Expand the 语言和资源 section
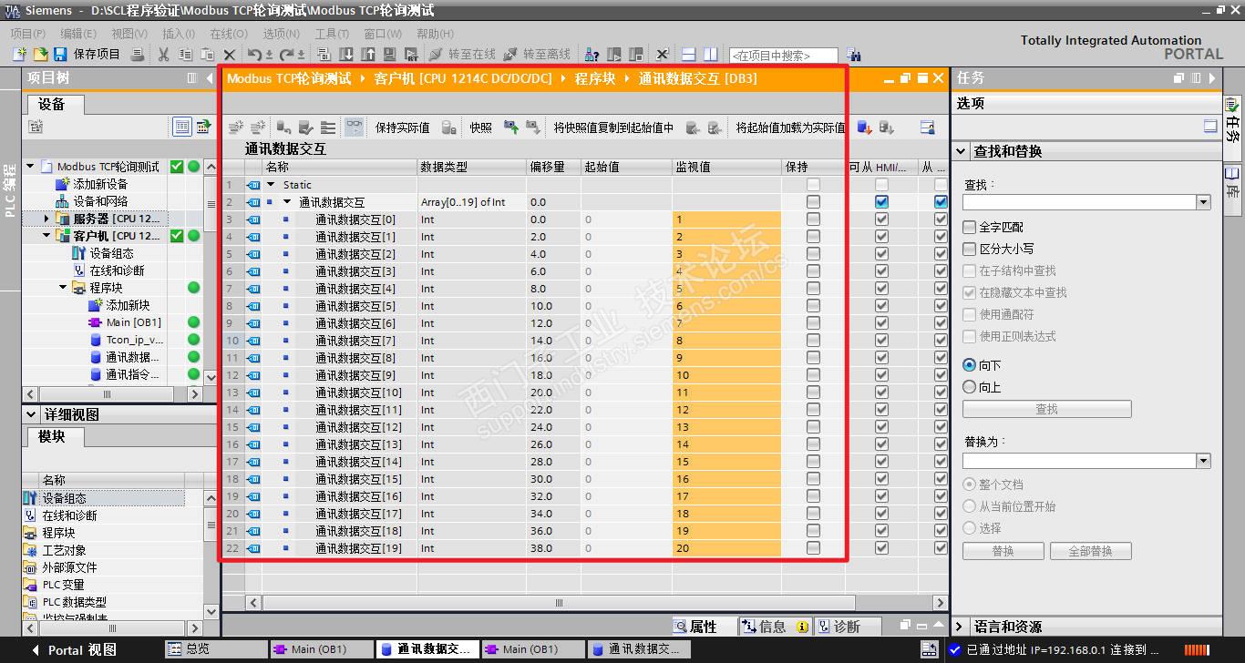This screenshot has height=663, width=1245. click(960, 627)
